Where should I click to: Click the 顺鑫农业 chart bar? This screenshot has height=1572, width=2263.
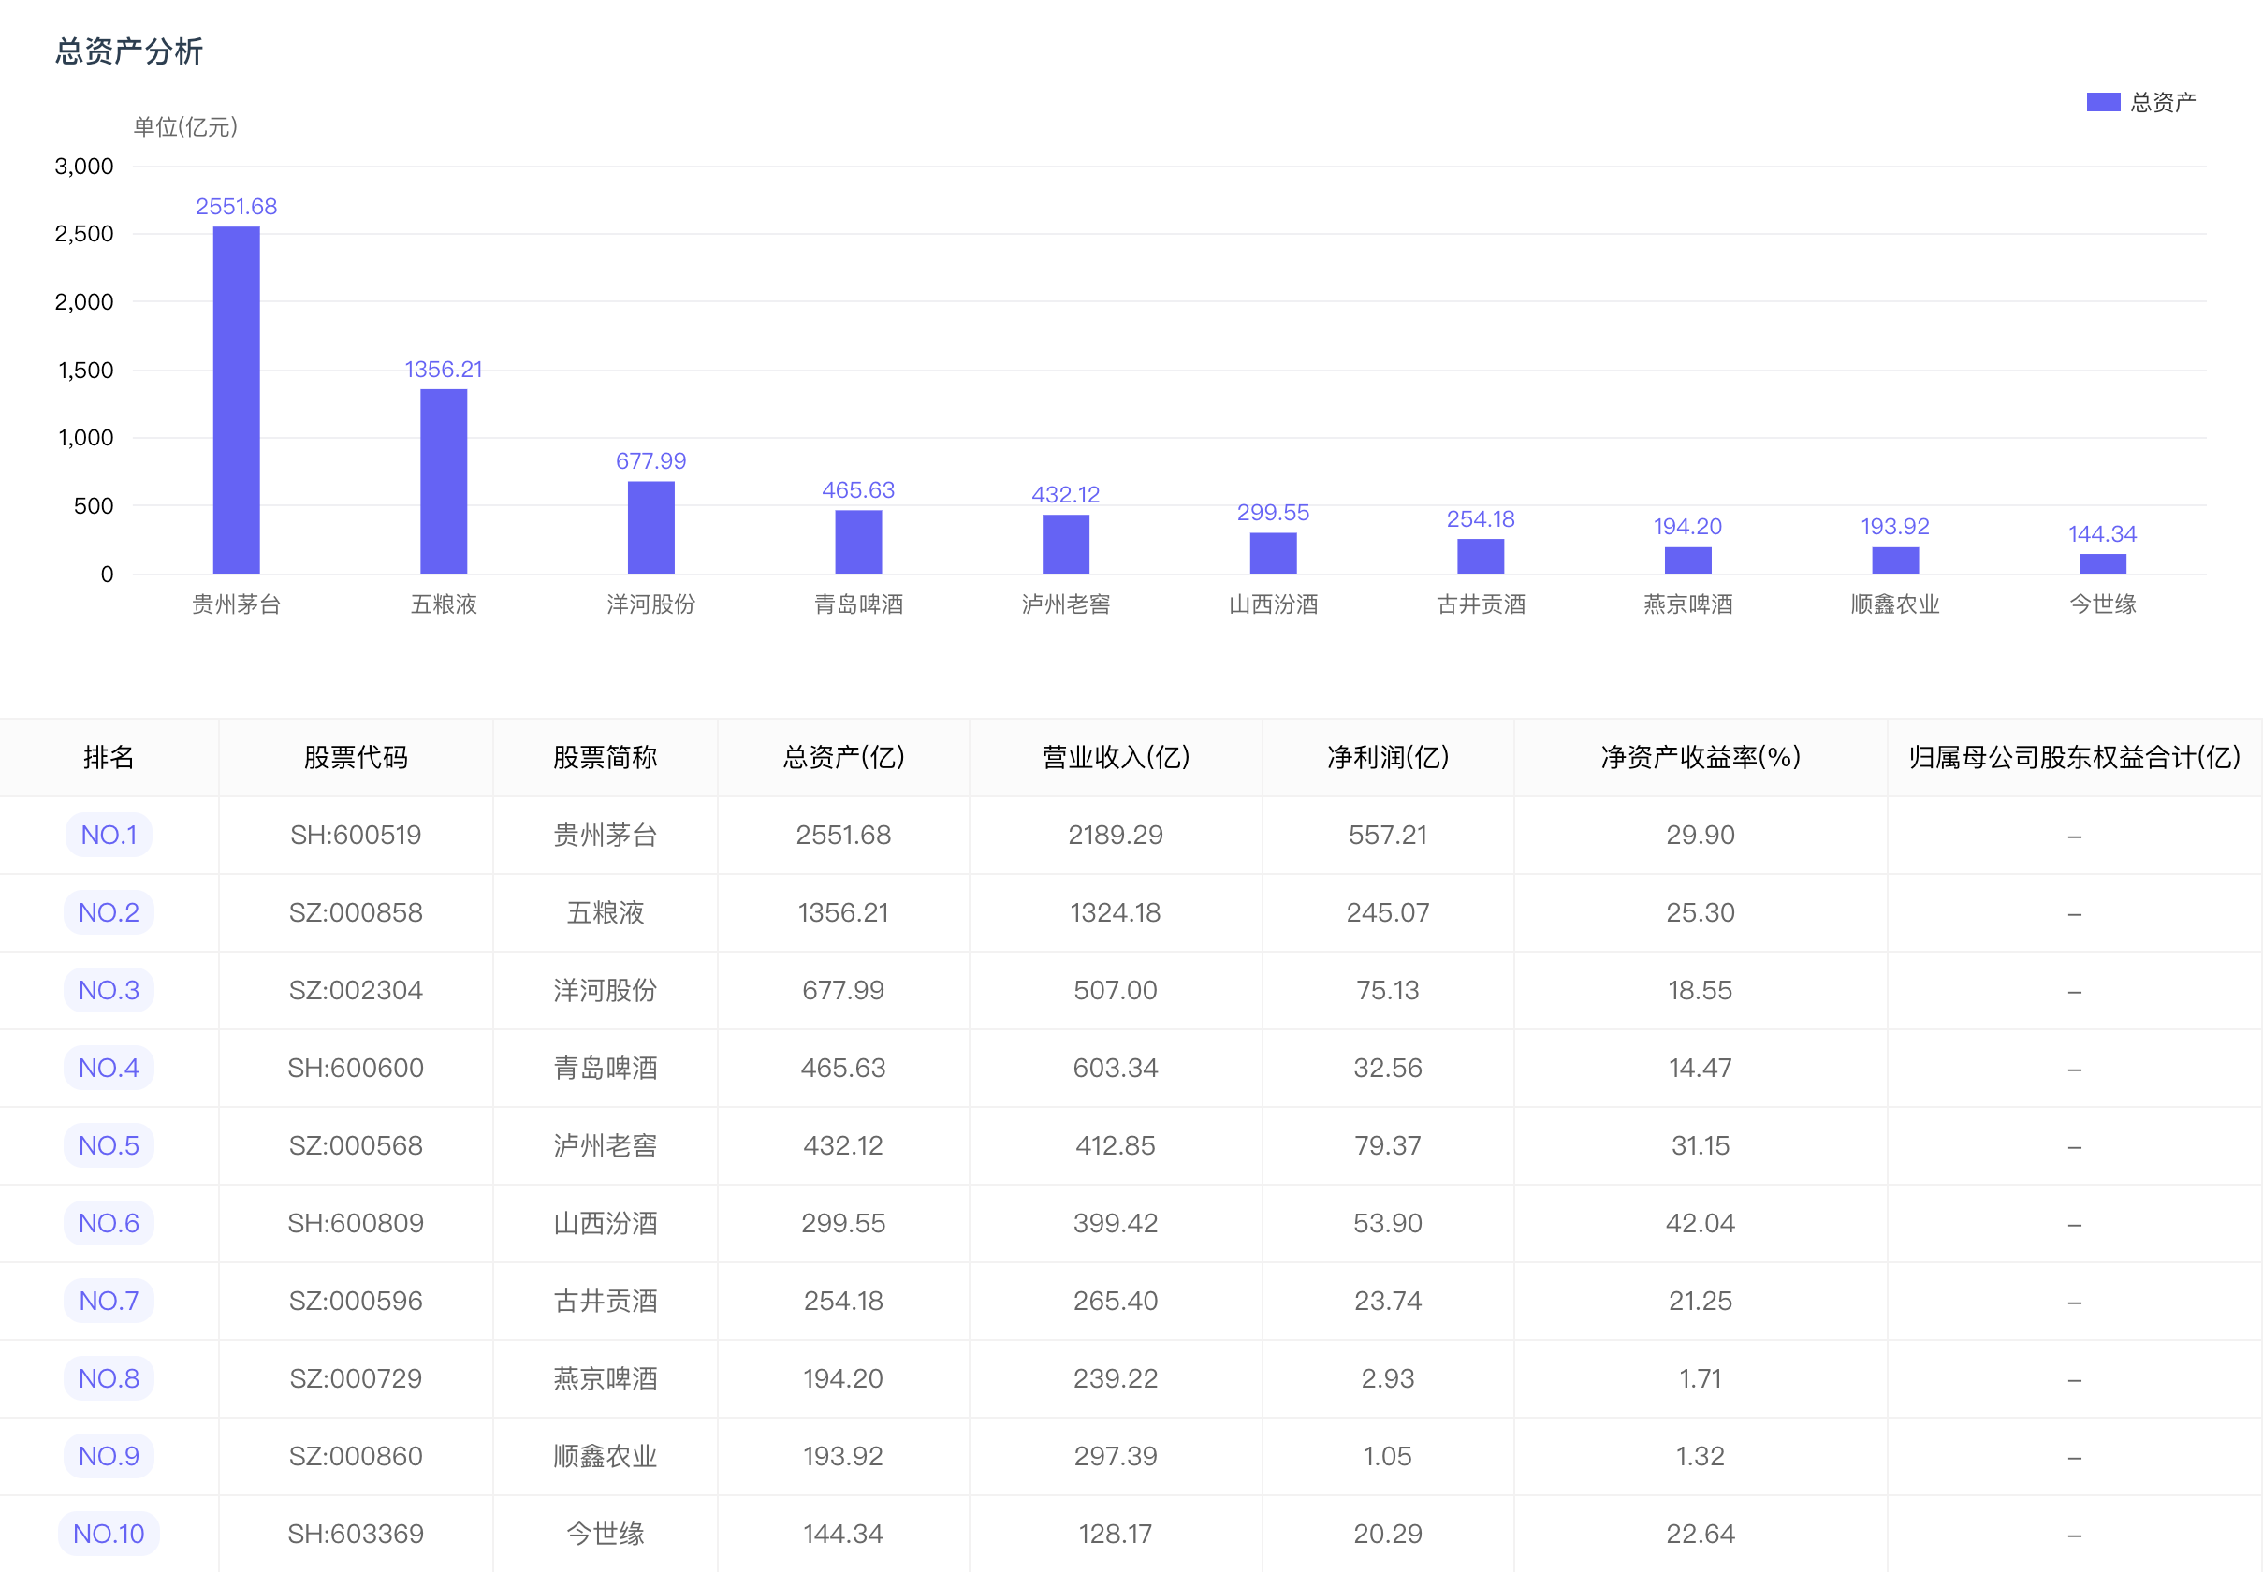point(1895,560)
